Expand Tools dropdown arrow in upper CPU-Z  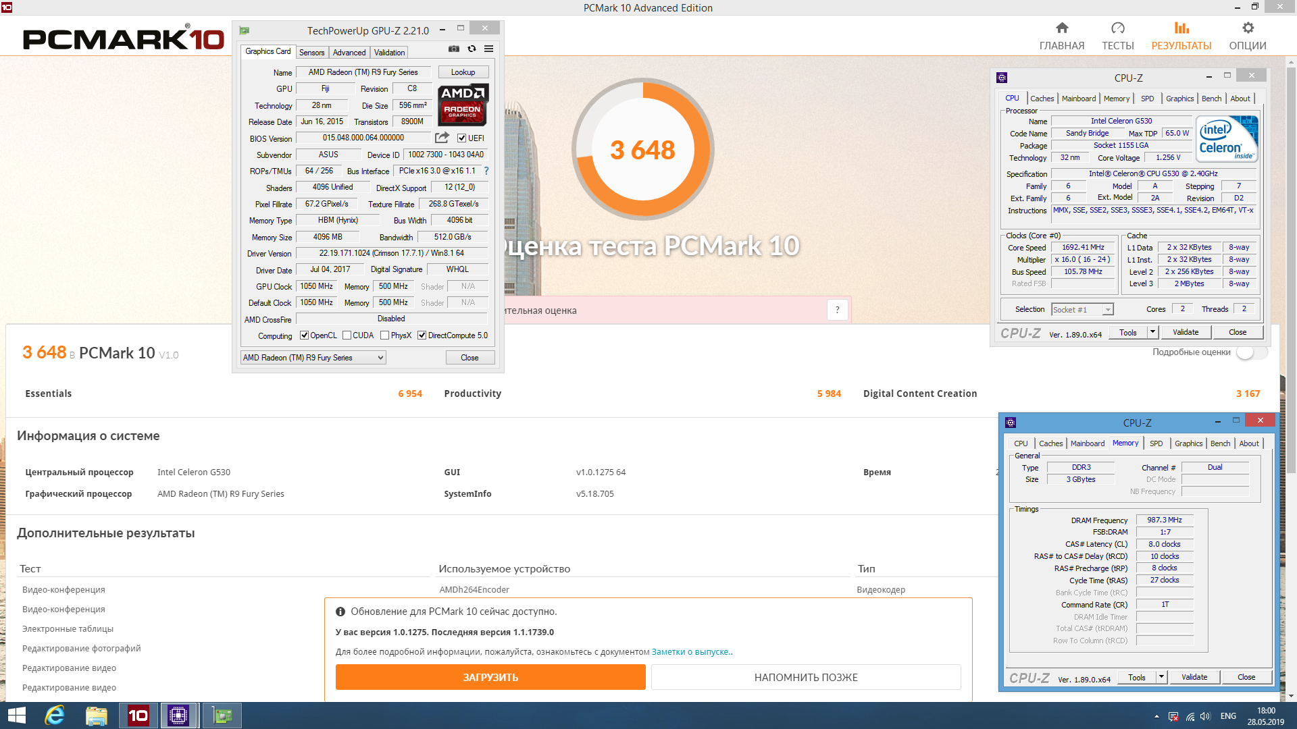point(1152,332)
